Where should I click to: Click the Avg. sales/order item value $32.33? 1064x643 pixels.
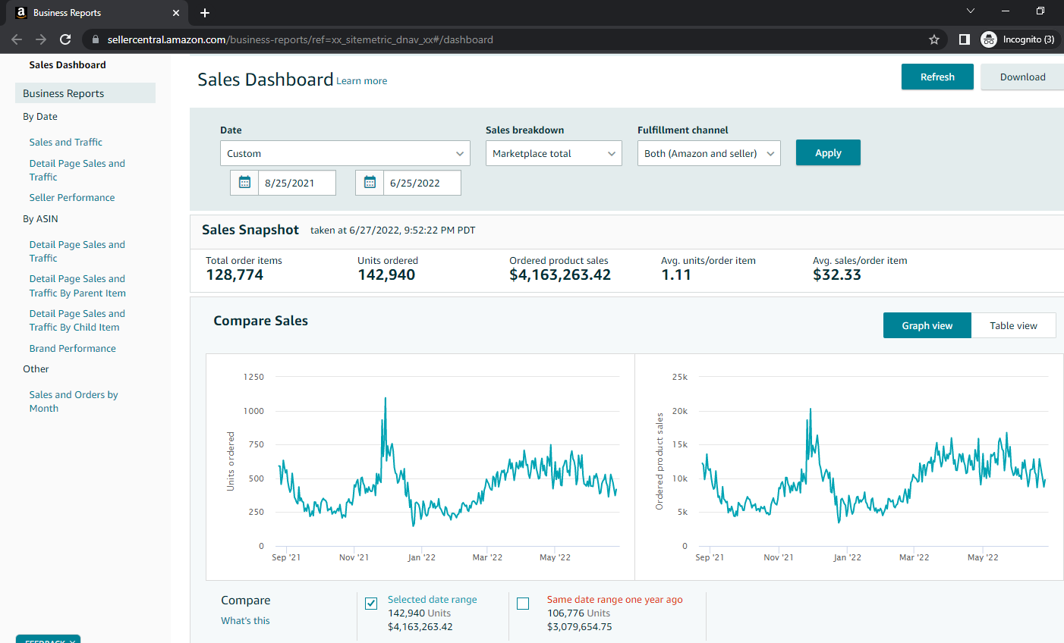coord(837,275)
